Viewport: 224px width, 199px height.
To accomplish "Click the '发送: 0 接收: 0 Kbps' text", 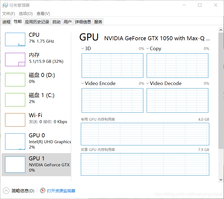I will click(x=48, y=122).
